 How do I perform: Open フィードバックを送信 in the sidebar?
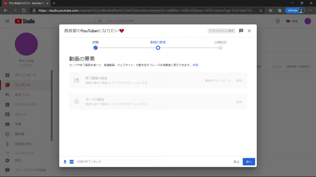pos(30,170)
